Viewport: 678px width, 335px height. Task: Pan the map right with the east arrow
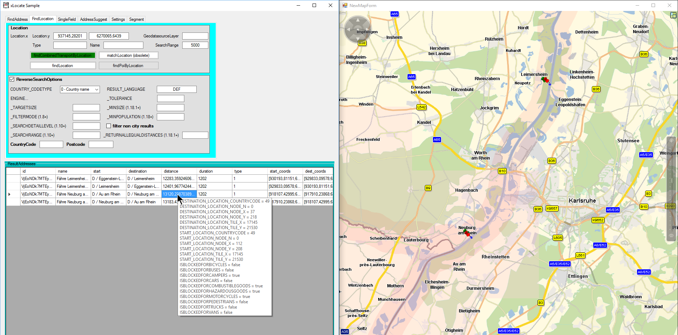click(367, 30)
